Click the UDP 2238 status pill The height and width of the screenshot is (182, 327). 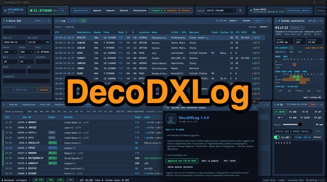(38, 180)
